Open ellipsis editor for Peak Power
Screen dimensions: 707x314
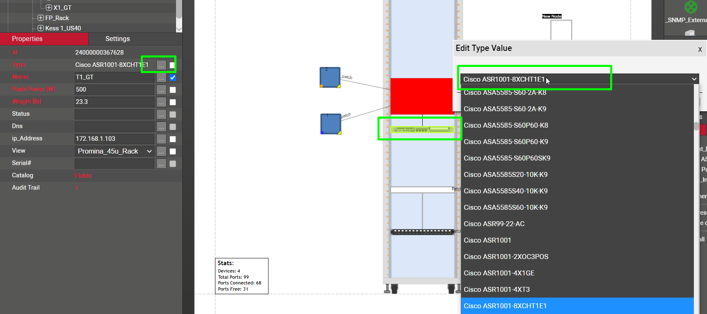coord(161,90)
